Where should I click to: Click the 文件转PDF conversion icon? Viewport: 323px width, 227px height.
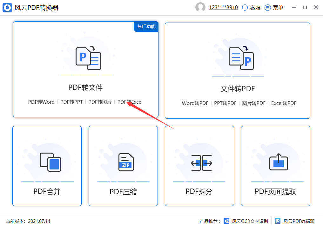[x=241, y=58]
